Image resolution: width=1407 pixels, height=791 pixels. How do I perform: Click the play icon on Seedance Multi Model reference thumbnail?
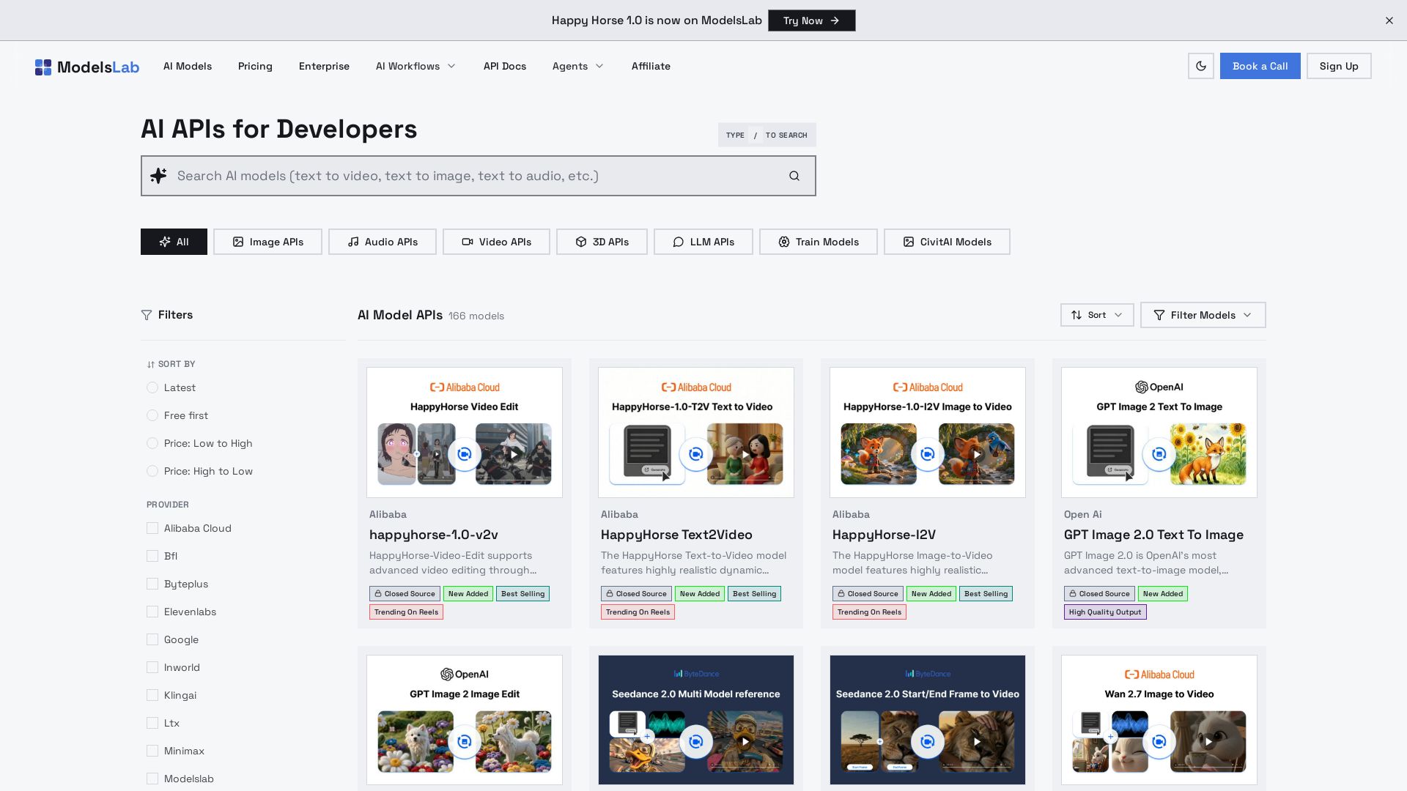coord(745,742)
